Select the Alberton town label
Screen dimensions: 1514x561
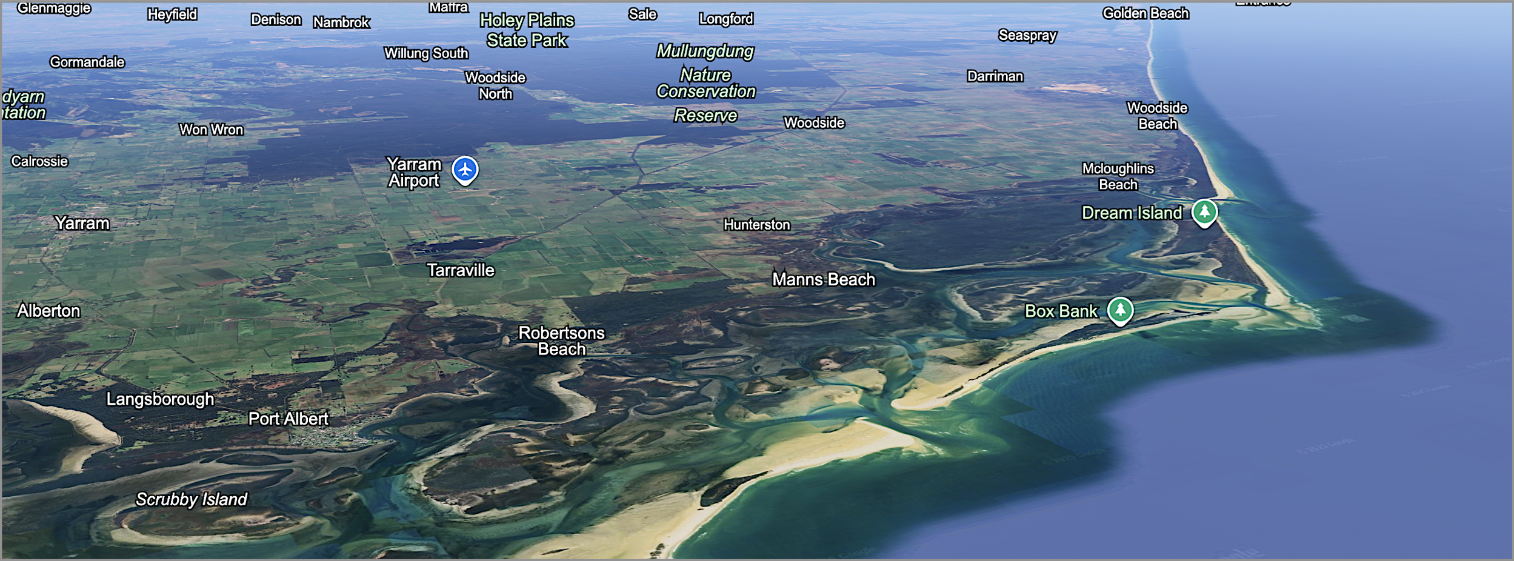coord(48,311)
